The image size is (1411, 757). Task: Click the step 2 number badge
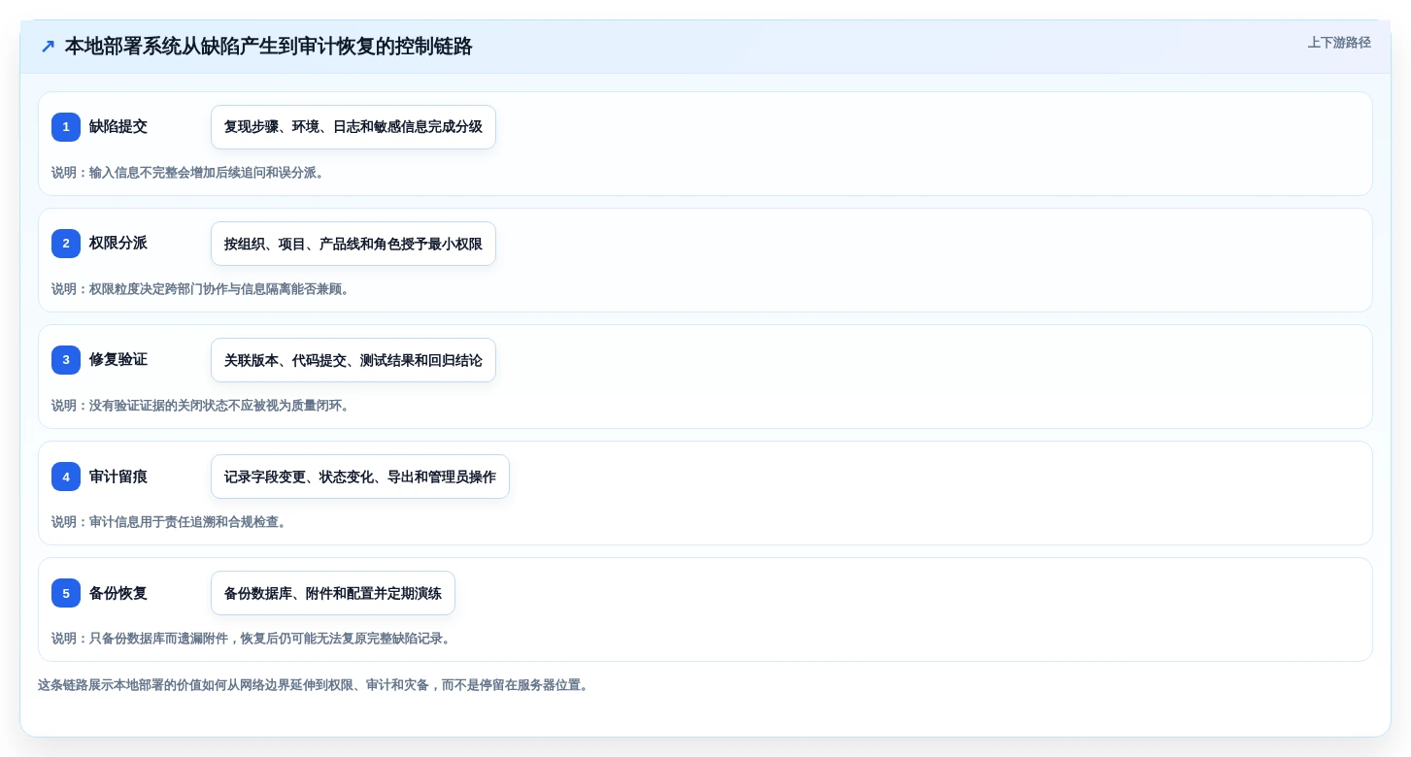[66, 244]
